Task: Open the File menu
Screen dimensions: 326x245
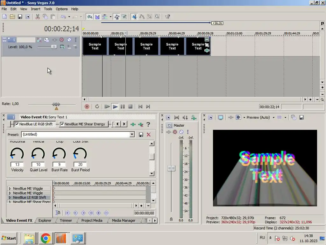Action: [x=4, y=9]
